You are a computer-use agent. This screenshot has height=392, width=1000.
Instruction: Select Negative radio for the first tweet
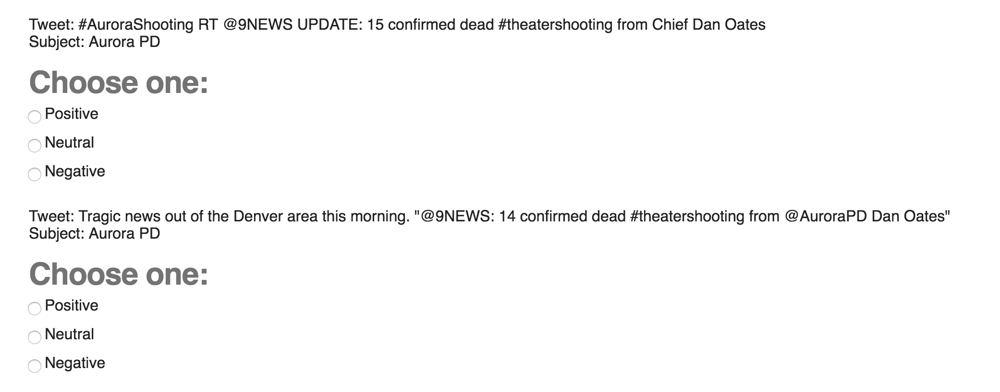35,174
